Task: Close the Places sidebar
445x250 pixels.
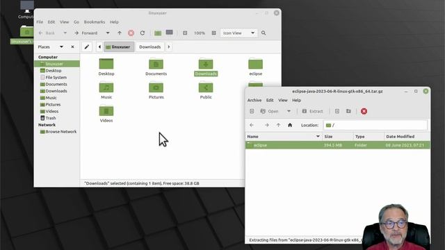Action: click(x=72, y=47)
